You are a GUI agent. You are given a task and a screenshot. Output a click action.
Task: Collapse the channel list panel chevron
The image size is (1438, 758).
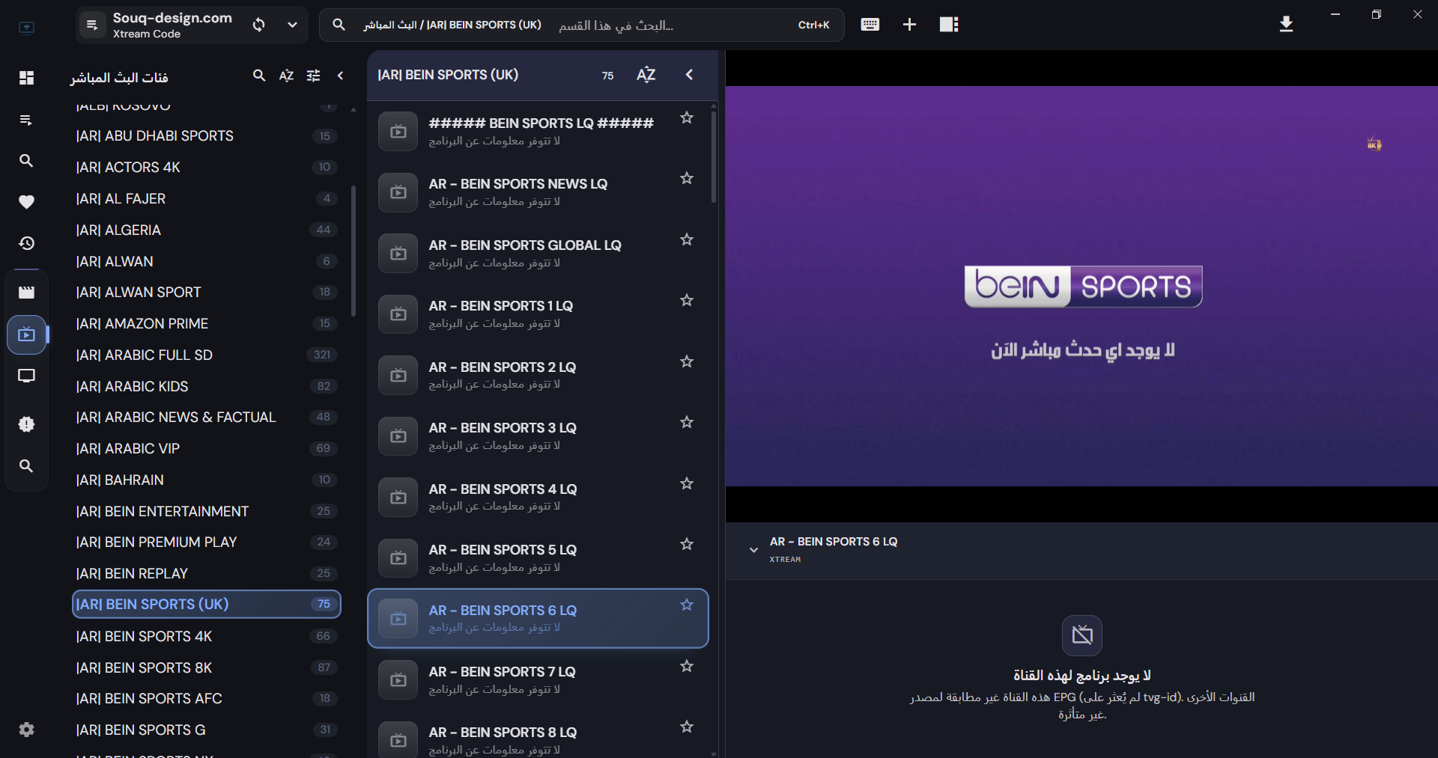pos(689,75)
